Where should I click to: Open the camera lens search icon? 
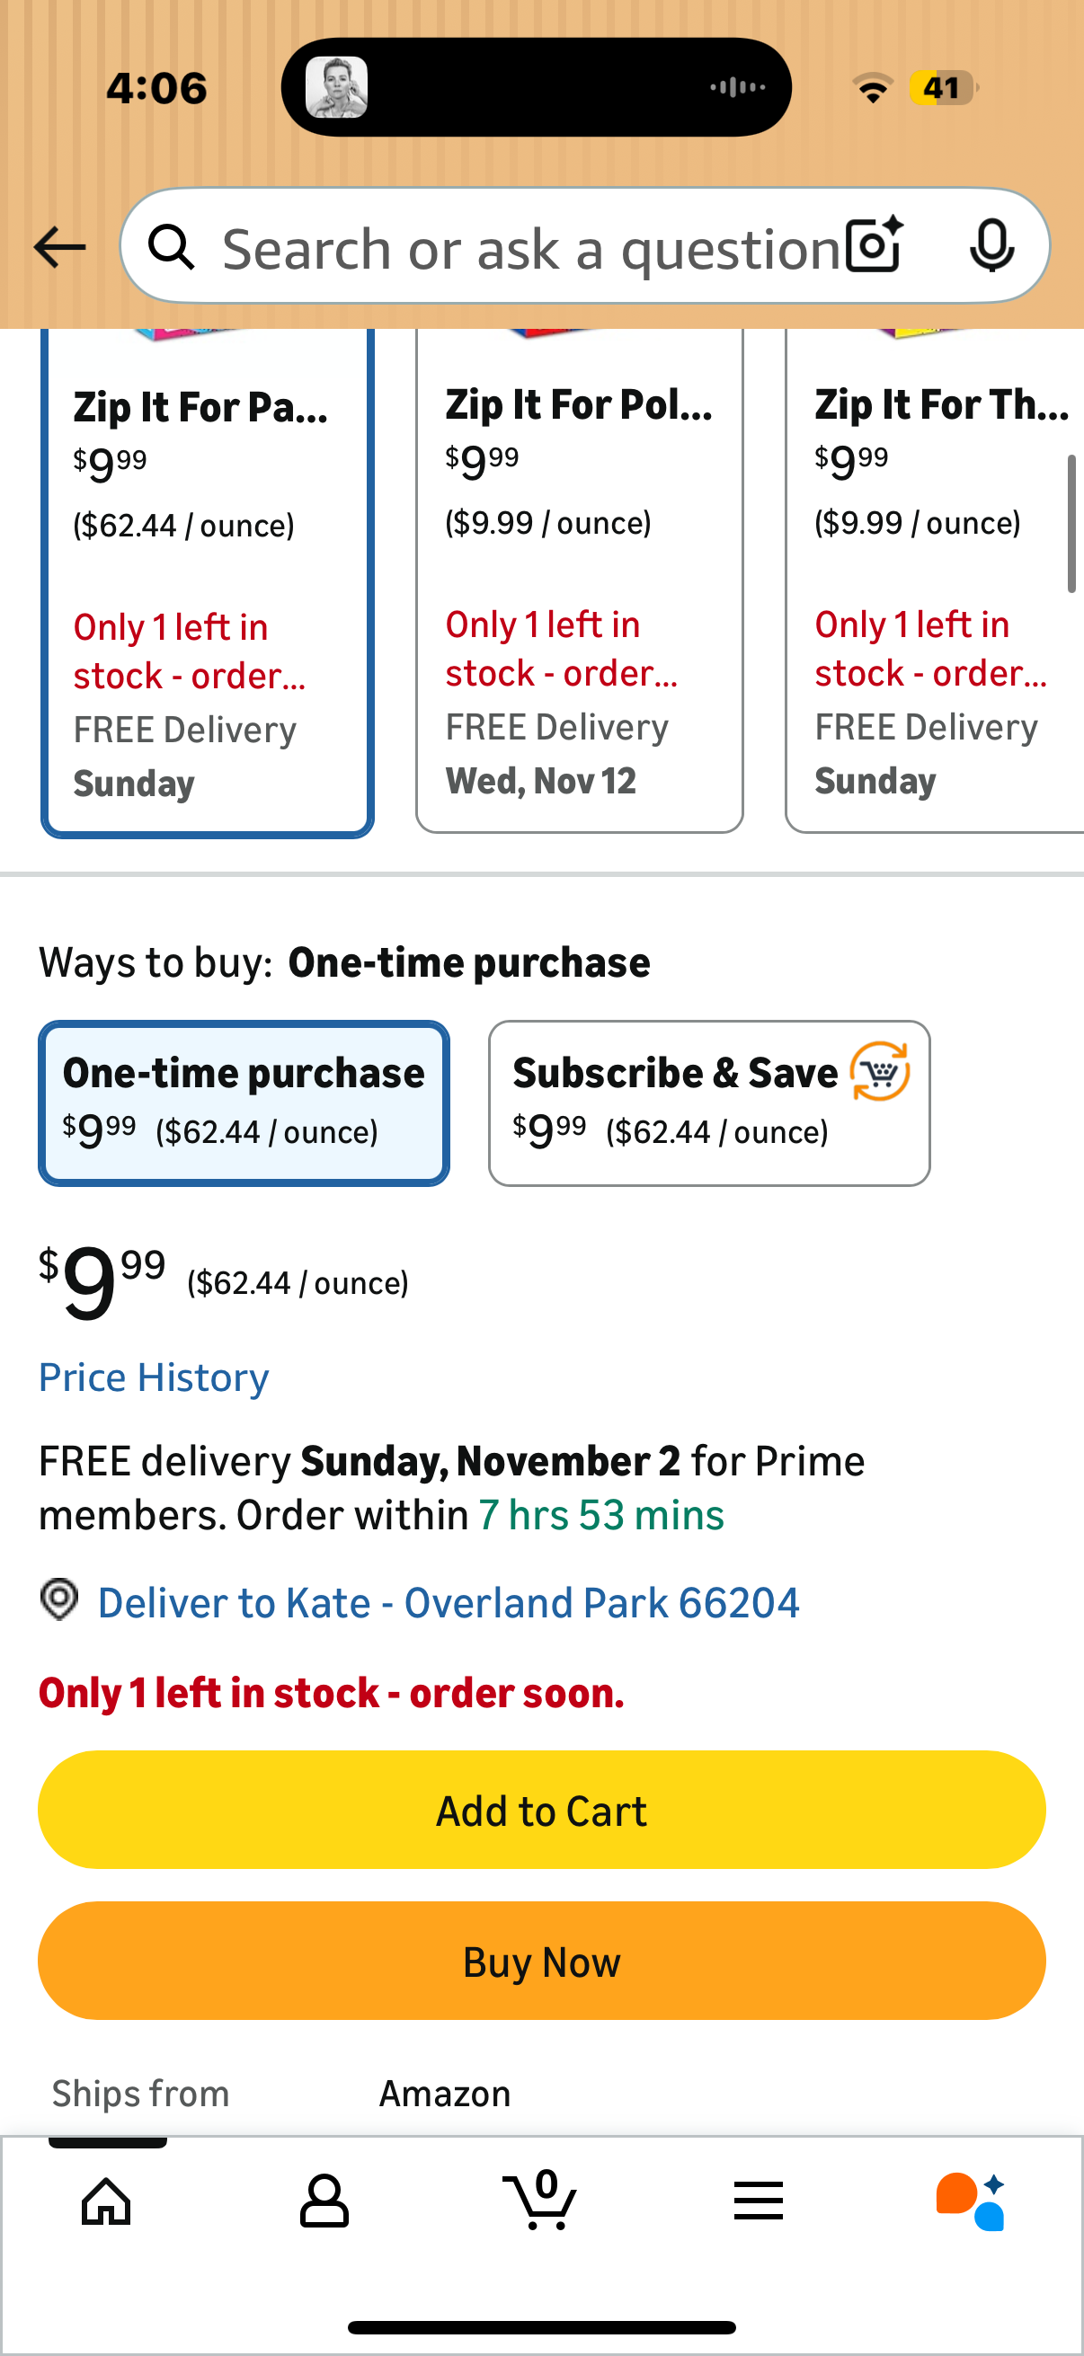(x=874, y=246)
